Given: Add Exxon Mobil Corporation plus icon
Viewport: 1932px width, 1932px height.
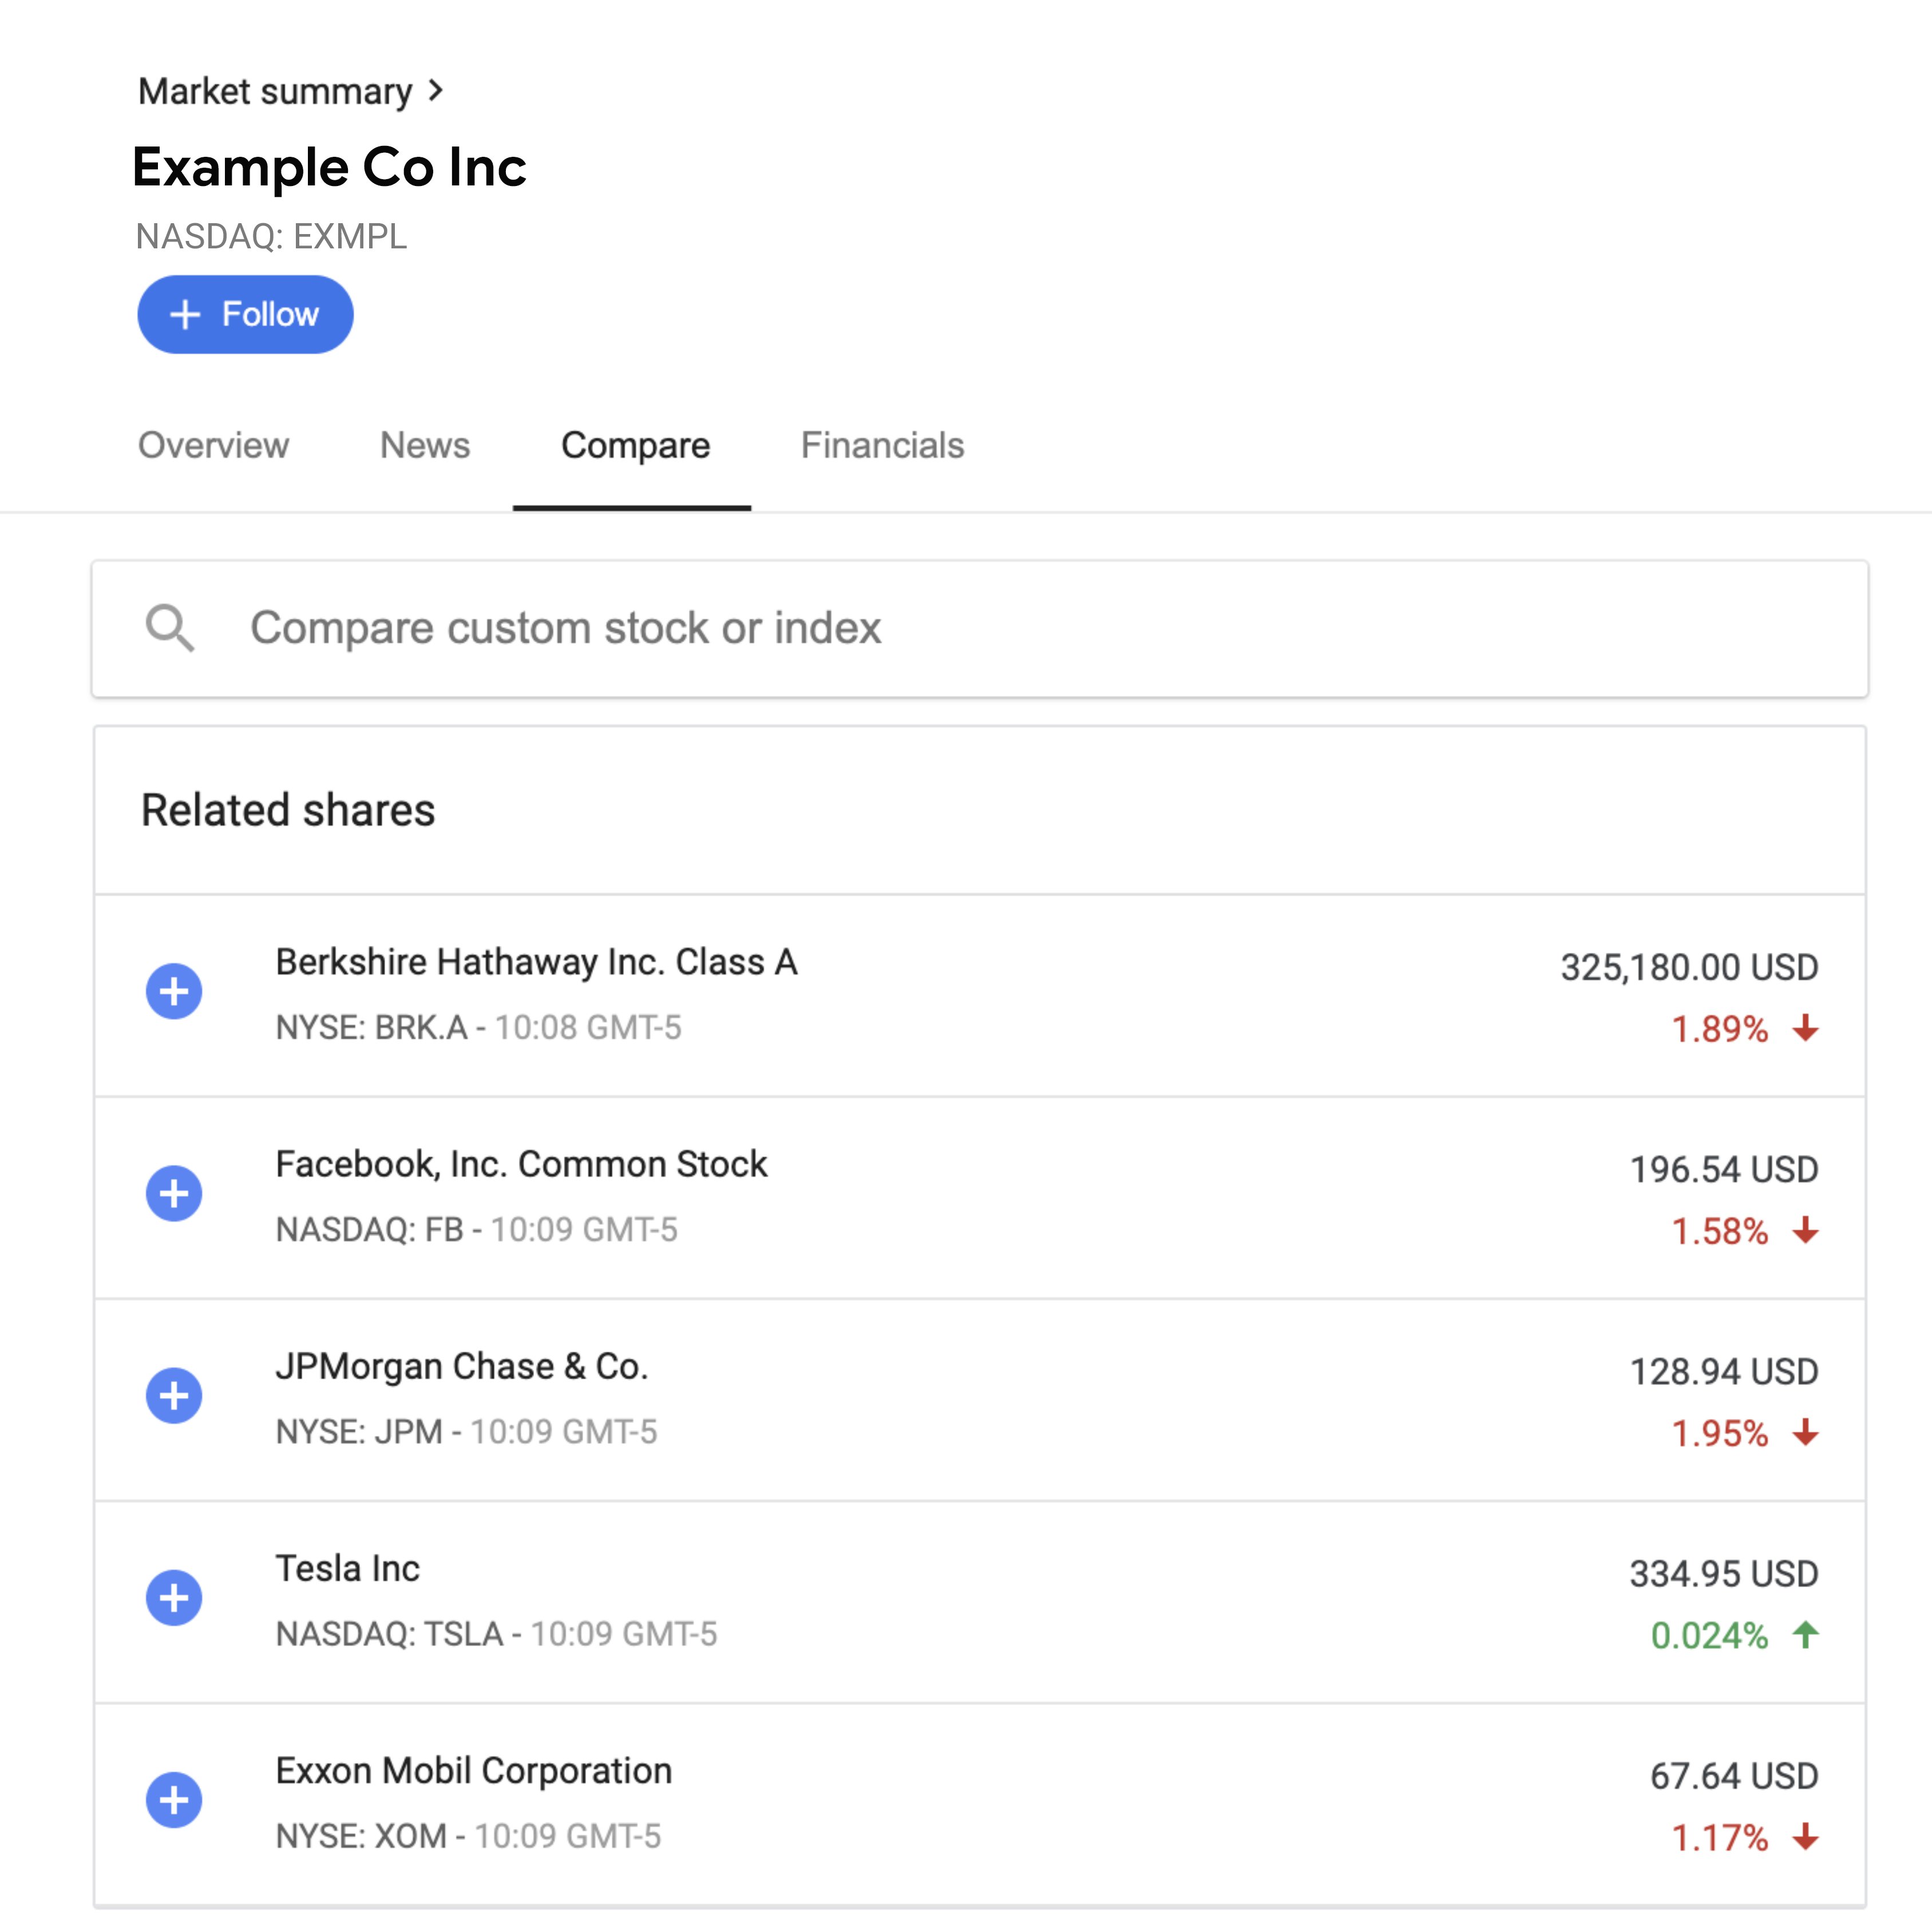Looking at the screenshot, I should pos(174,1799).
